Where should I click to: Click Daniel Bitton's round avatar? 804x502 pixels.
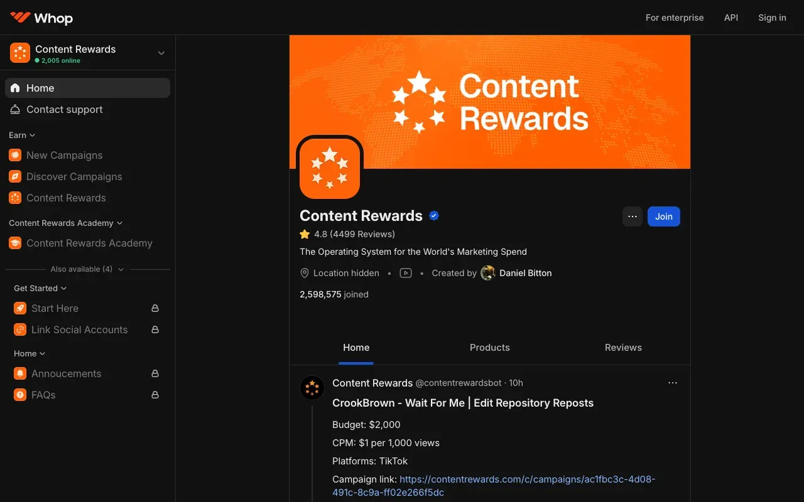coord(488,273)
